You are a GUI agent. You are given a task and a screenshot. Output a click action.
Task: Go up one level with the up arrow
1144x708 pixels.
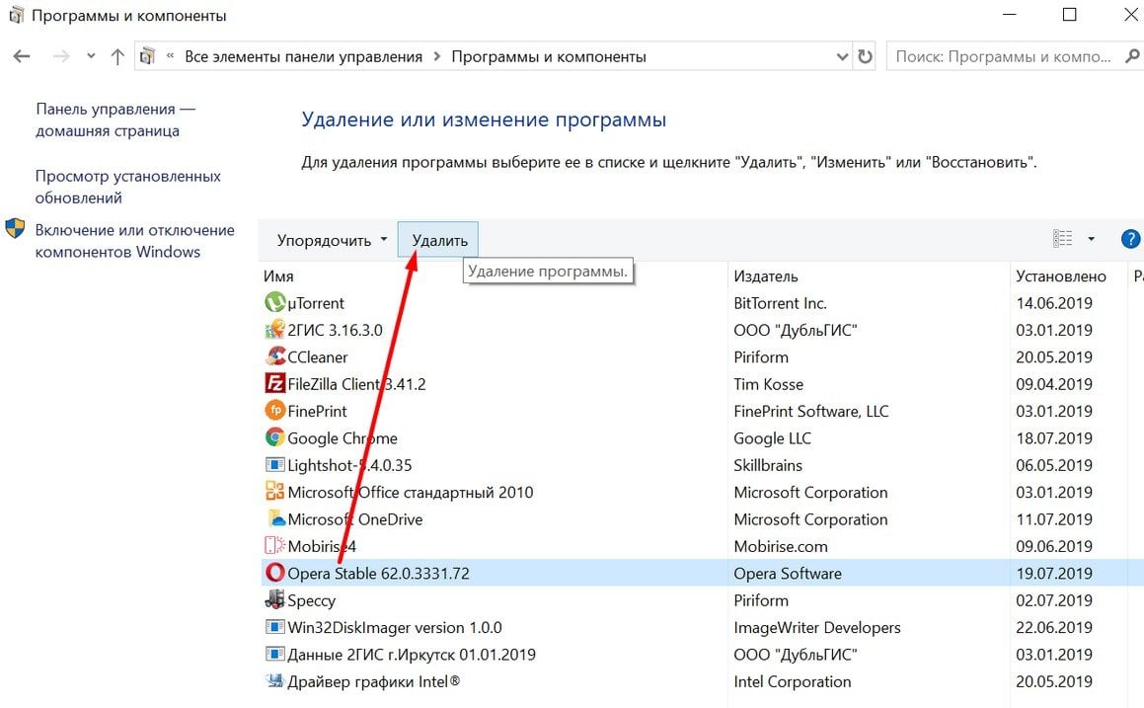117,56
